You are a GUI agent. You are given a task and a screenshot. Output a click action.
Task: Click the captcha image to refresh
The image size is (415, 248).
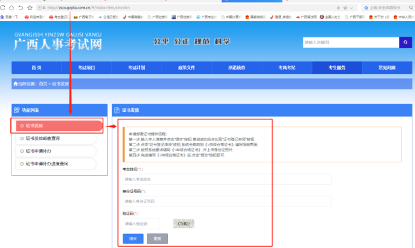click(x=184, y=224)
